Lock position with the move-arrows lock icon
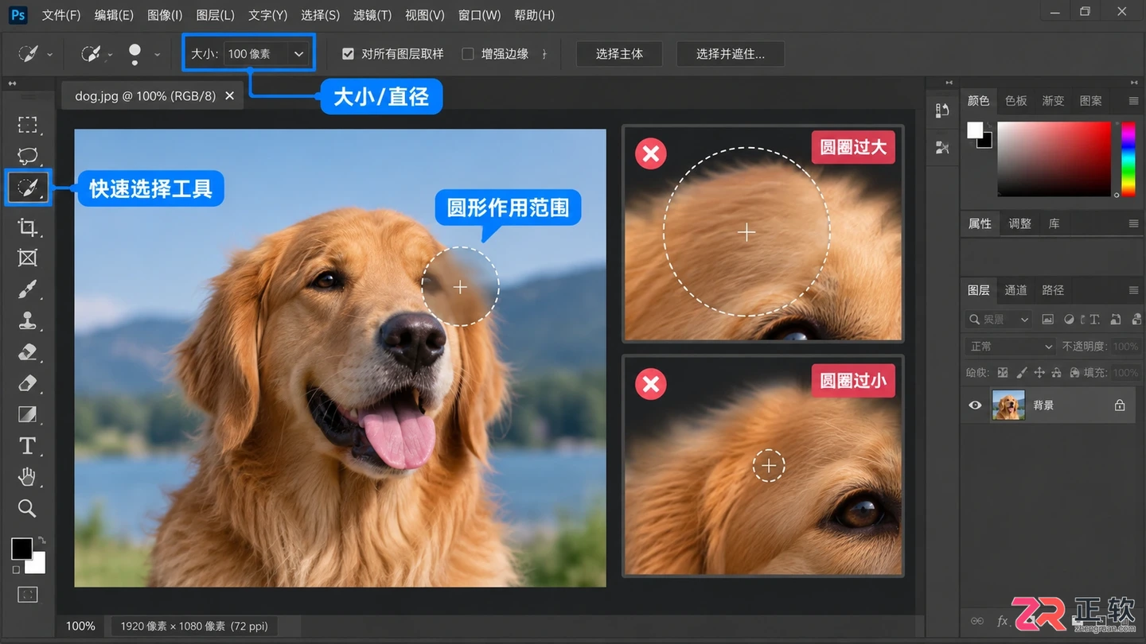Image resolution: width=1146 pixels, height=644 pixels. click(1039, 372)
